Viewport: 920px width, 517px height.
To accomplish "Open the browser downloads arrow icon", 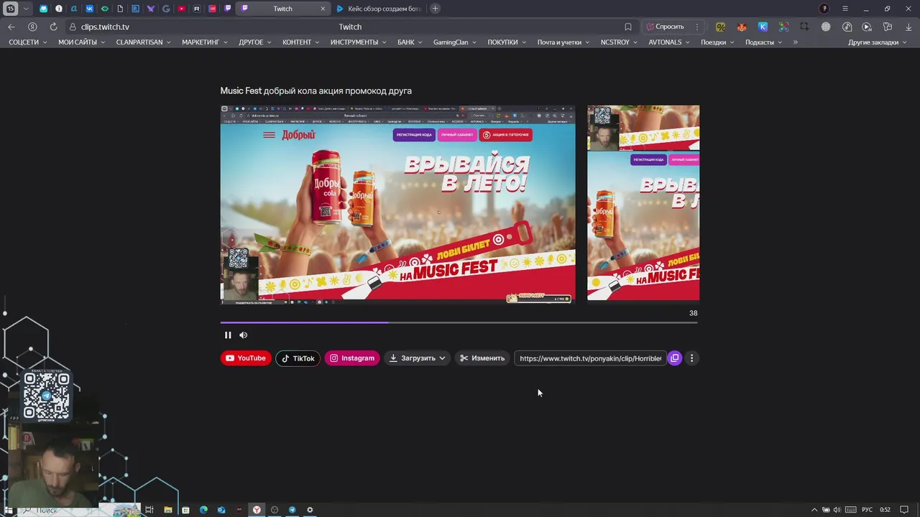I will point(908,27).
